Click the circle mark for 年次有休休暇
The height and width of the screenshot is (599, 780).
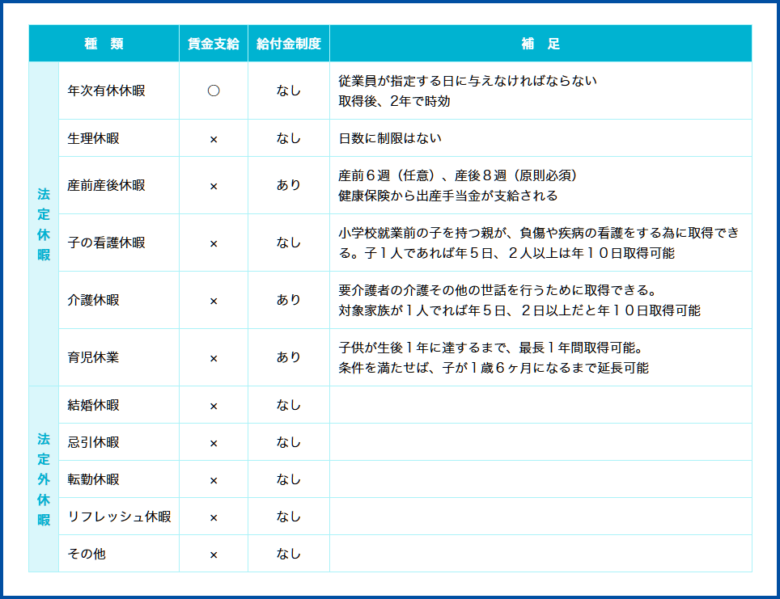pyautogui.click(x=214, y=91)
